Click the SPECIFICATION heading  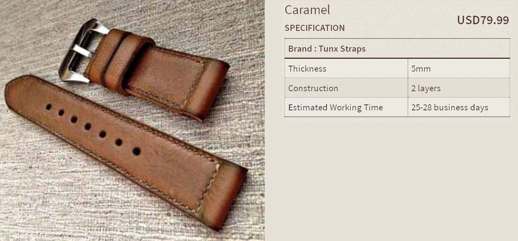[x=315, y=28]
